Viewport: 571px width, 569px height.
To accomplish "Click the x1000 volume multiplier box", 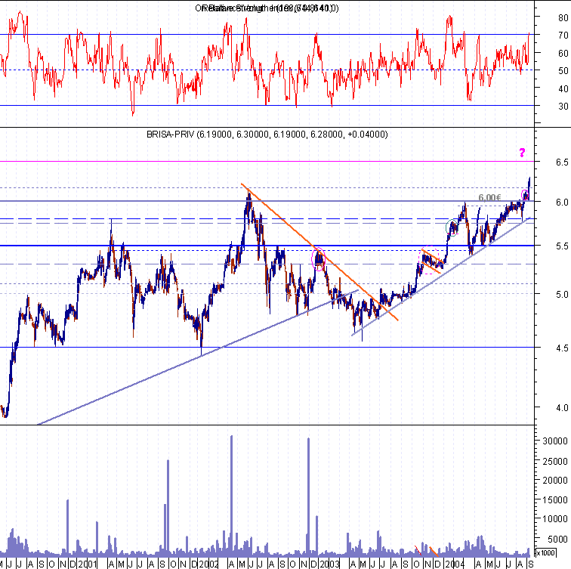I will coord(545,553).
